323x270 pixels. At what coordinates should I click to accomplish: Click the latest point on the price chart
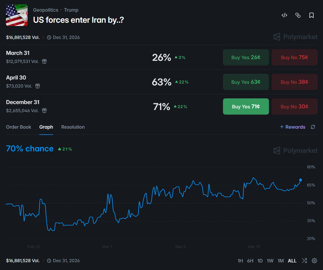tap(300, 179)
